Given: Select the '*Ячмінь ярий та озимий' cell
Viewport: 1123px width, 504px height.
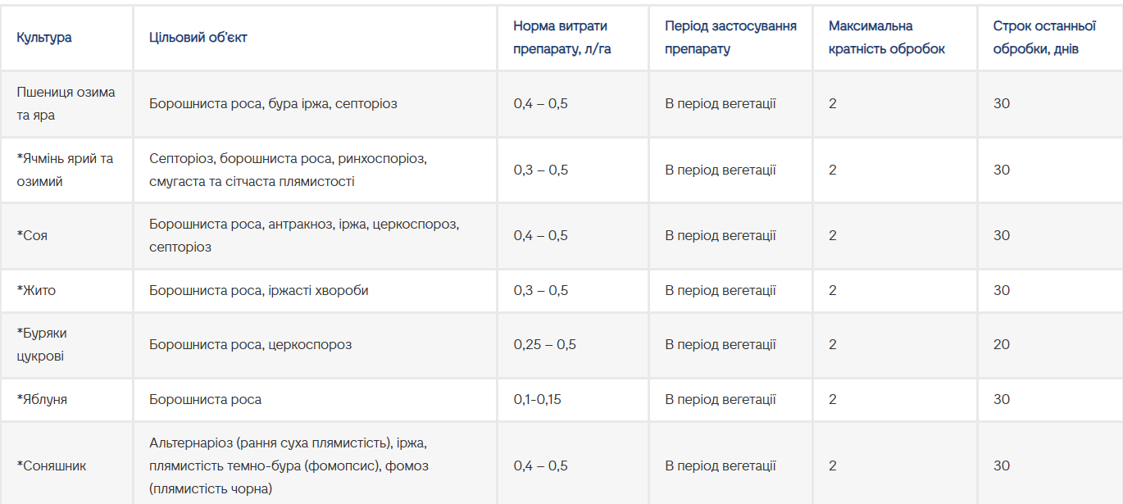Looking at the screenshot, I should coord(66,170).
